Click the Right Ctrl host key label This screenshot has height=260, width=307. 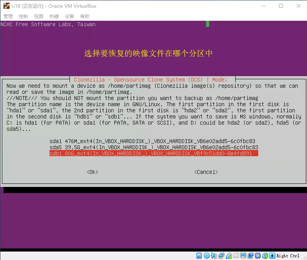pos(288,256)
